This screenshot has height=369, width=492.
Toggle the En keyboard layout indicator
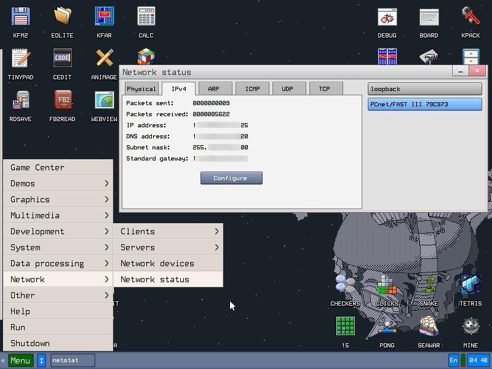coord(454,360)
